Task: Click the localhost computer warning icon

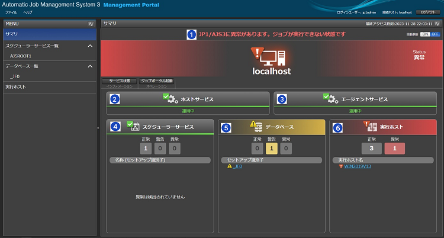Action: pos(268,57)
